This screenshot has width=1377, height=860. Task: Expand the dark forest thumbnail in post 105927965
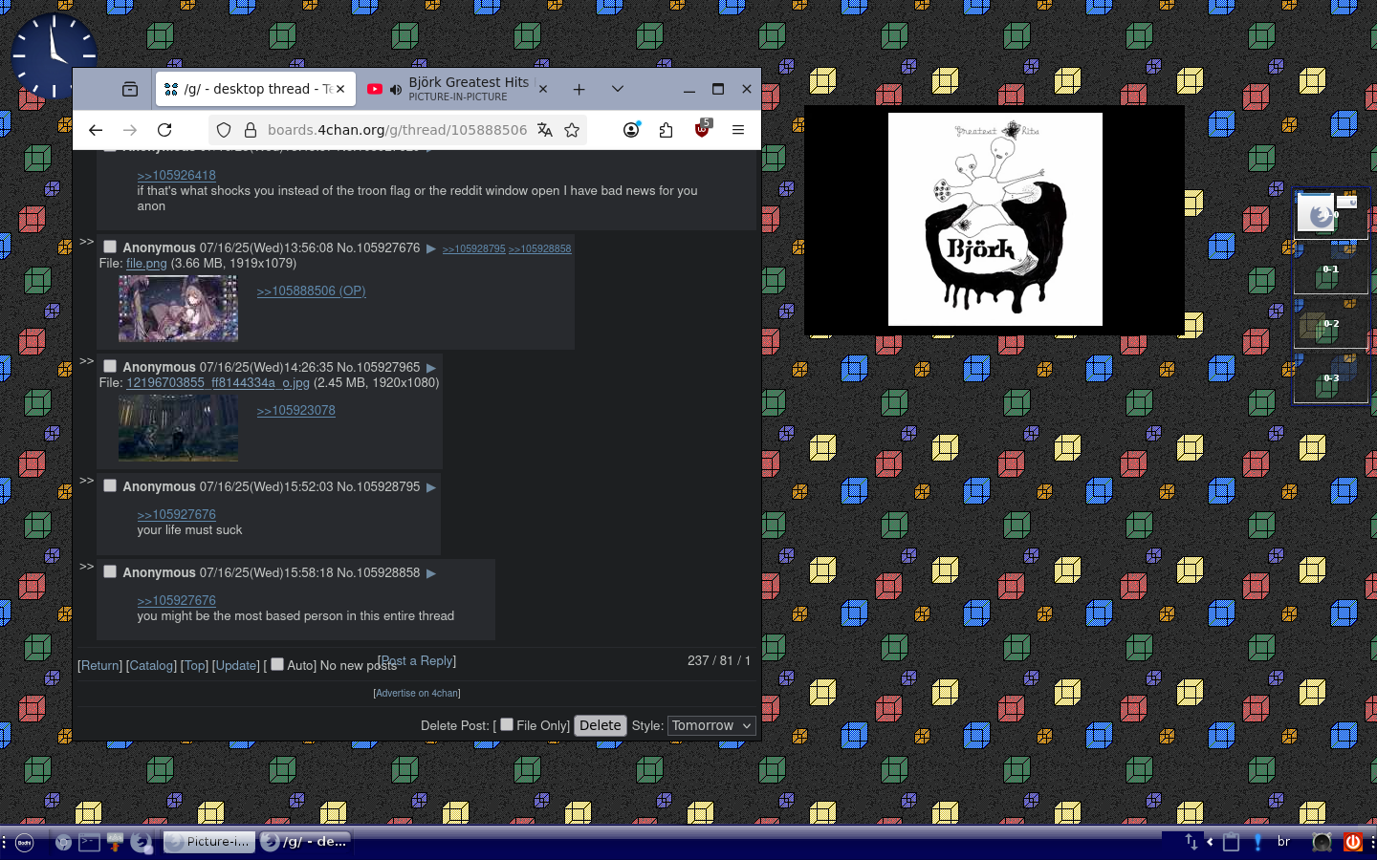click(178, 428)
